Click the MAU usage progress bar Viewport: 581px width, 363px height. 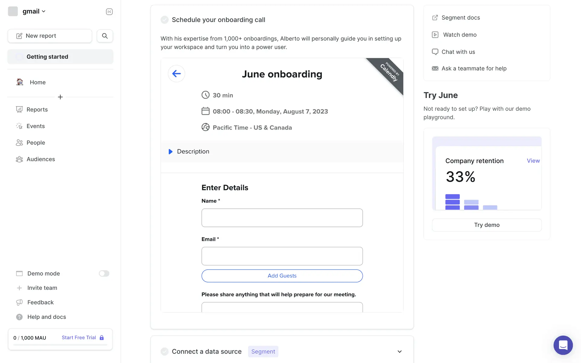click(60, 345)
